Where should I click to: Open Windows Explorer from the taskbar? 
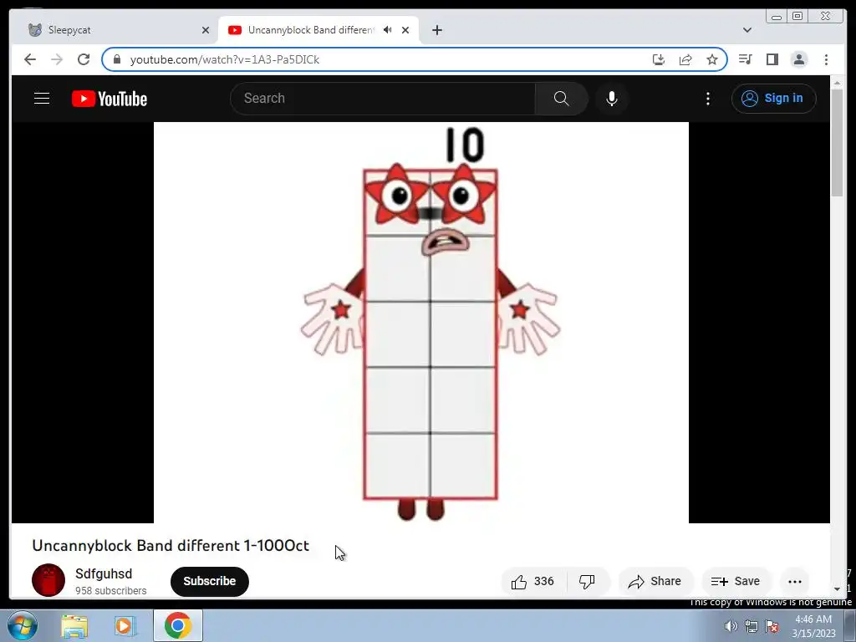[74, 626]
